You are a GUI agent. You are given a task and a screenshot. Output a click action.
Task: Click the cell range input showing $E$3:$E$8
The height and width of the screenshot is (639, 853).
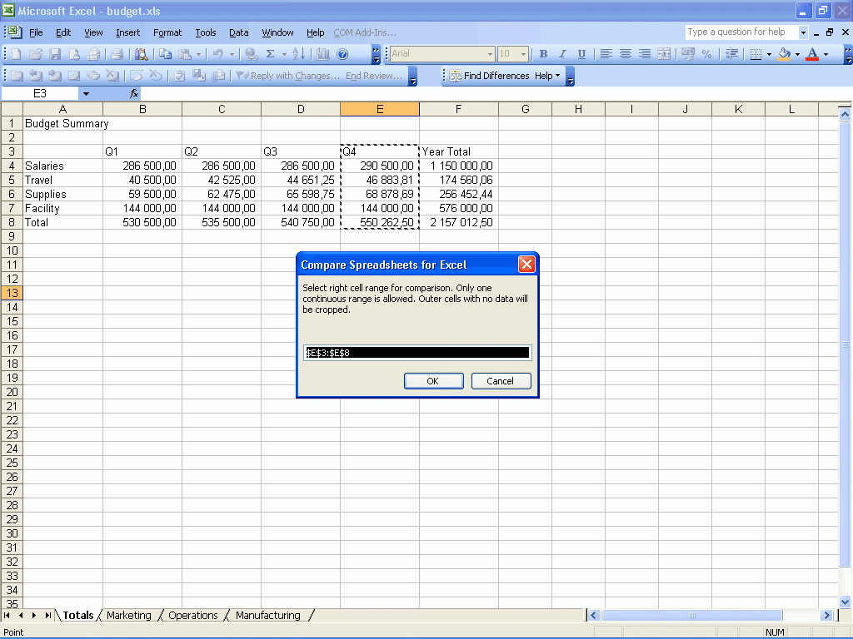(x=417, y=352)
